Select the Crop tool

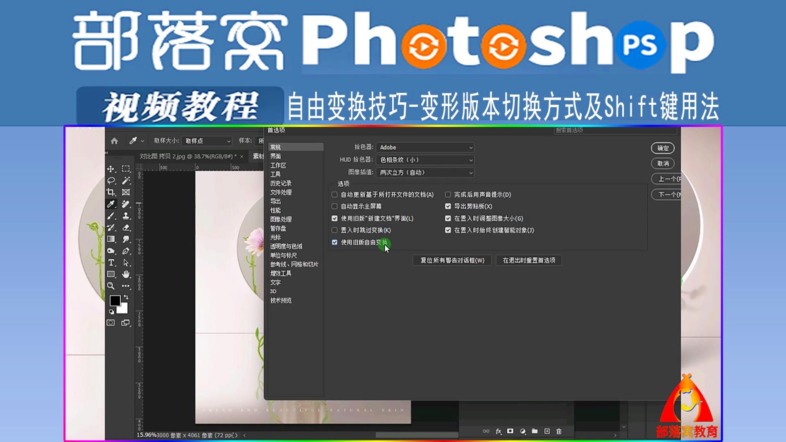(x=111, y=192)
